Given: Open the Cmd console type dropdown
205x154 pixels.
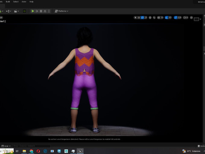Looking at the screenshot, I should (x=6, y=146).
